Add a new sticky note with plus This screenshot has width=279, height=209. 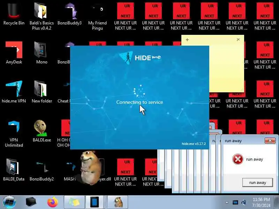[x=187, y=40]
